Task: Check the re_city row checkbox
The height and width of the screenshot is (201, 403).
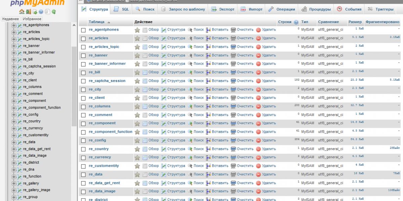Action: tap(84, 89)
